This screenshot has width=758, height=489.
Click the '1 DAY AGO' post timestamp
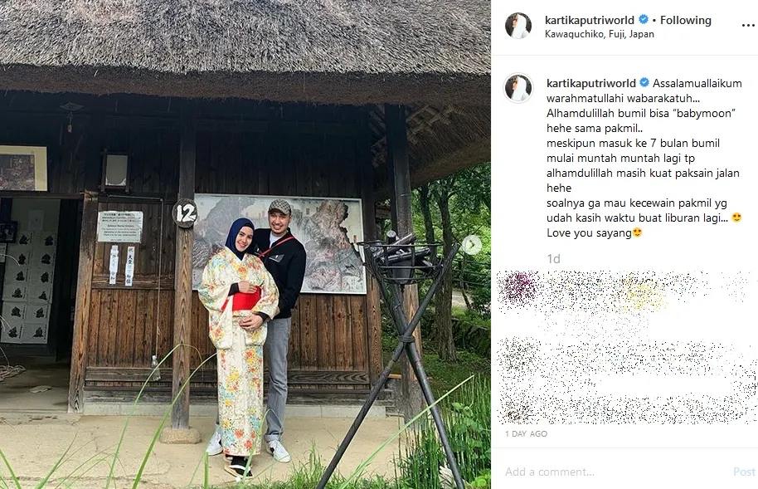pyautogui.click(x=526, y=434)
